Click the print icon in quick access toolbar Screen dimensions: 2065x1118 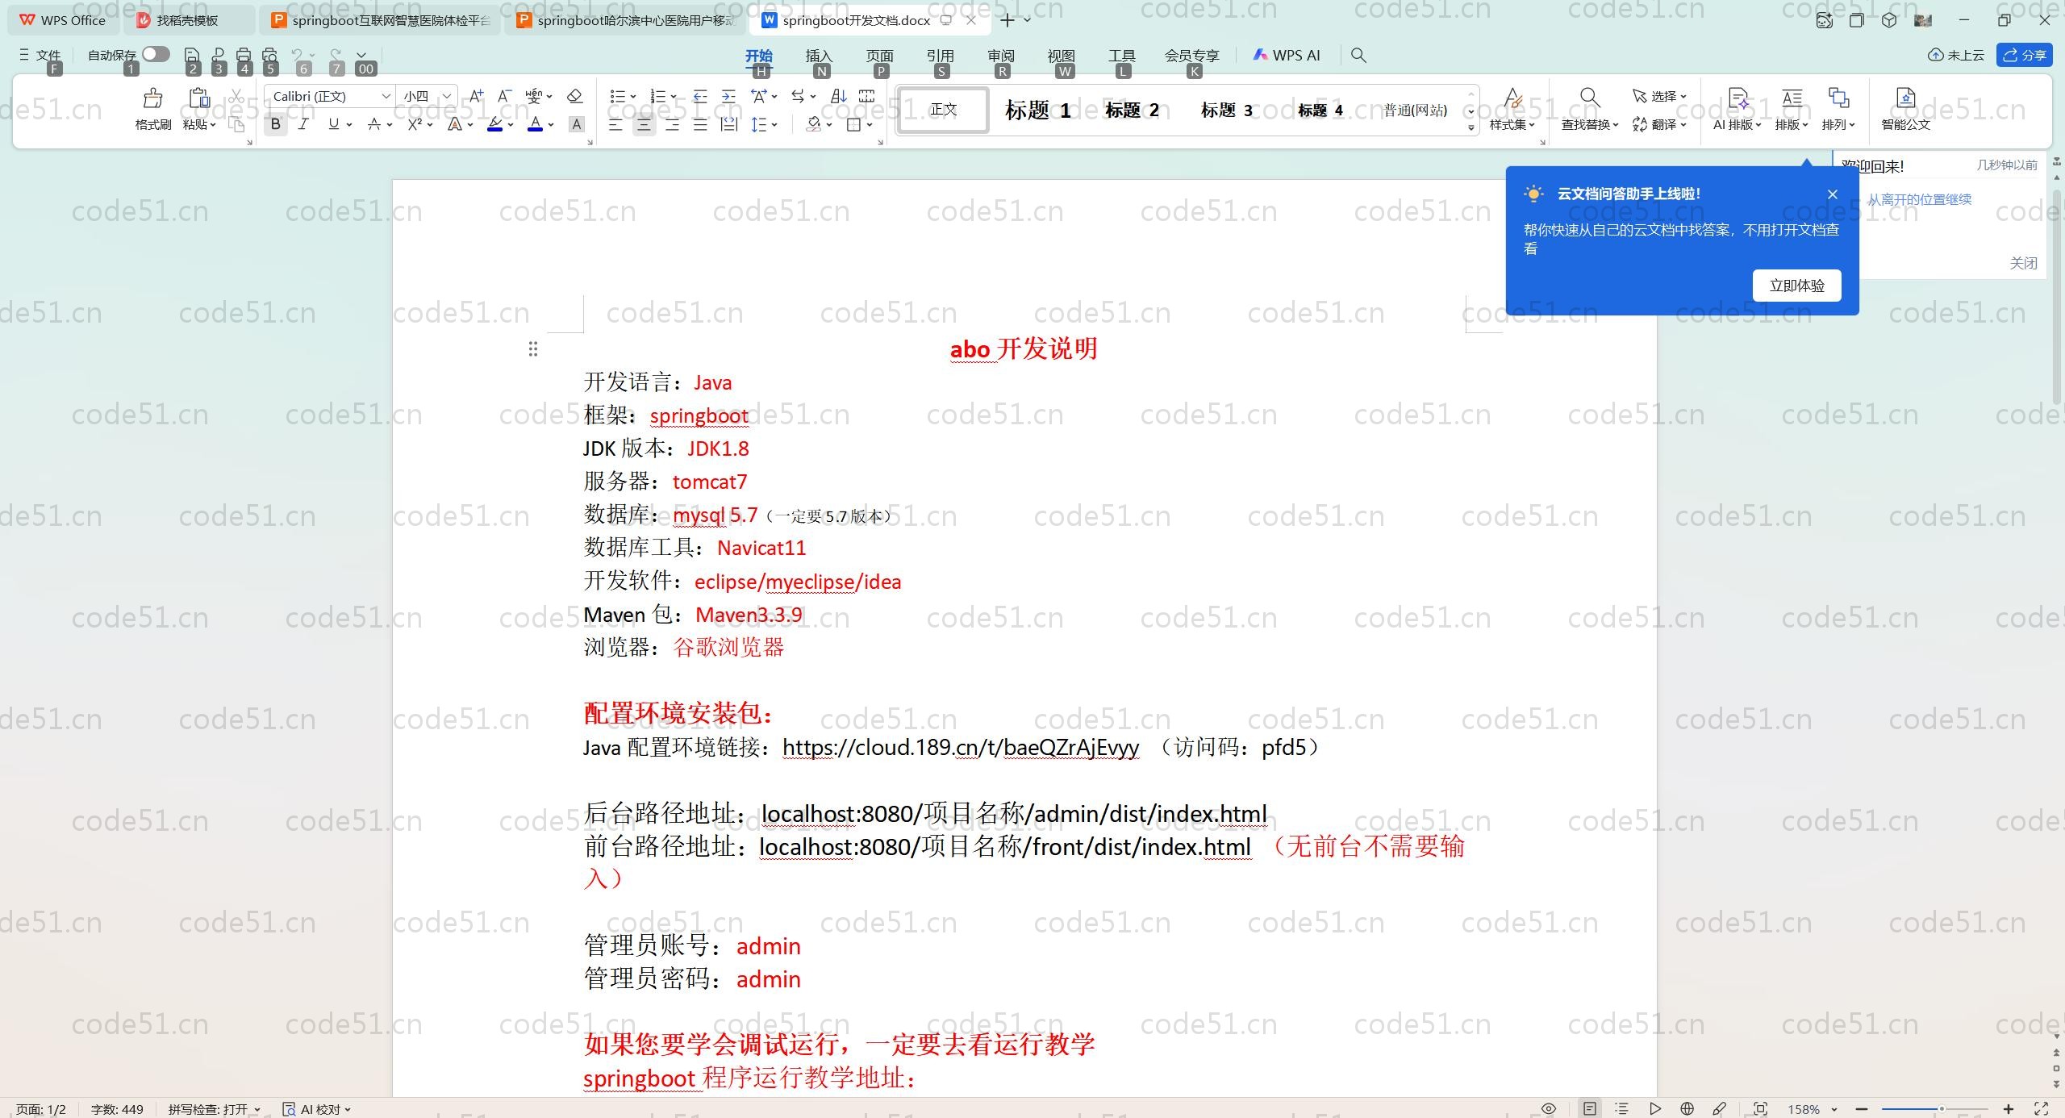[x=244, y=55]
